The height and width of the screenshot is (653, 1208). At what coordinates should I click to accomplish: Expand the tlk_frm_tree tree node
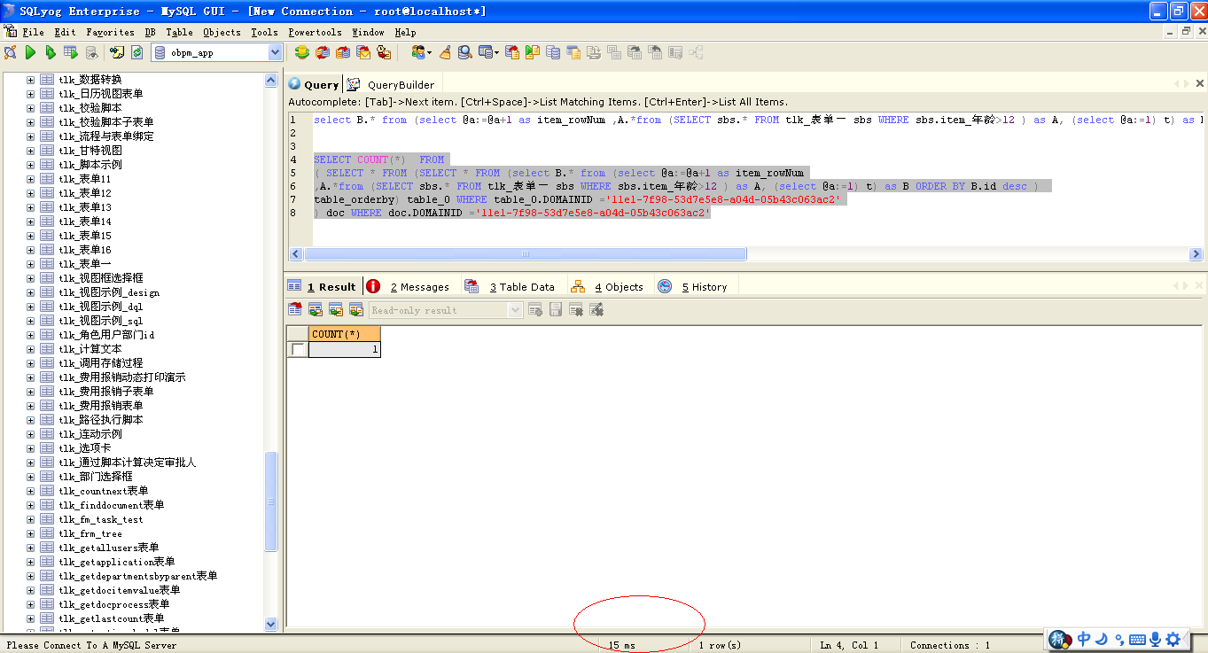pyautogui.click(x=30, y=533)
